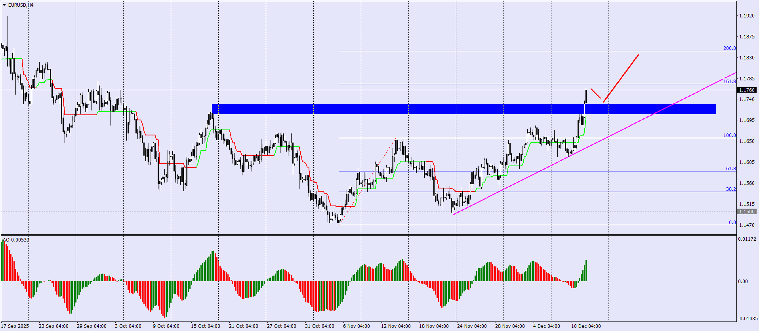Select the 200.0 Fibonacci level label
Screen dimensions: 759x331
coord(729,48)
